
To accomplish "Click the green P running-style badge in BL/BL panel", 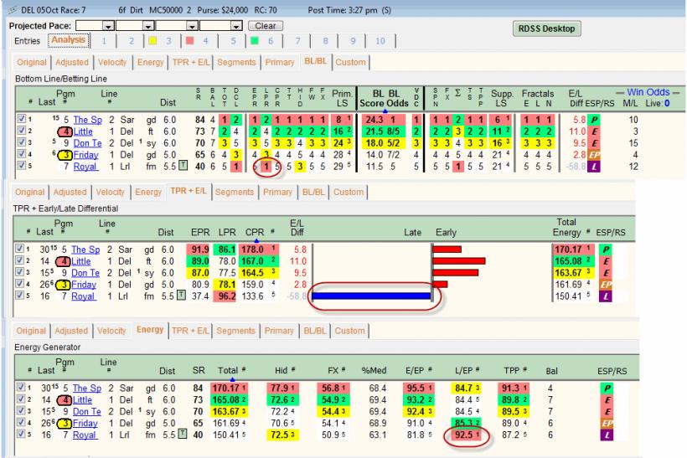I will 594,120.
